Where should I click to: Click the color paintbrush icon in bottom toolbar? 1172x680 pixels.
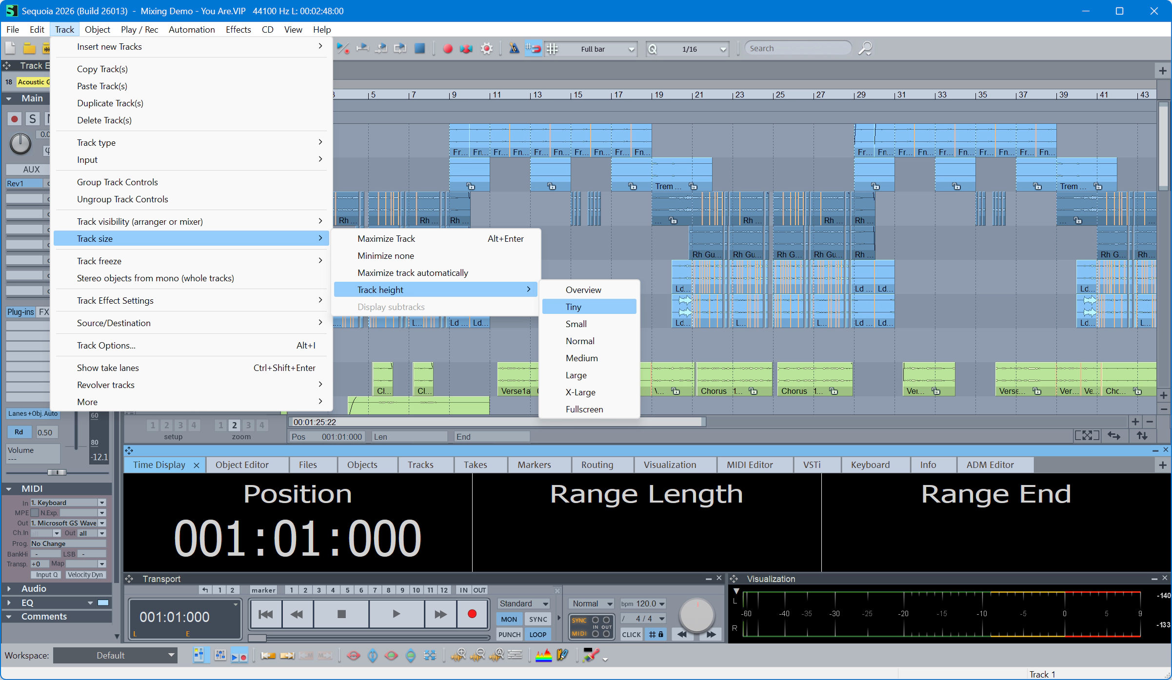tap(591, 655)
